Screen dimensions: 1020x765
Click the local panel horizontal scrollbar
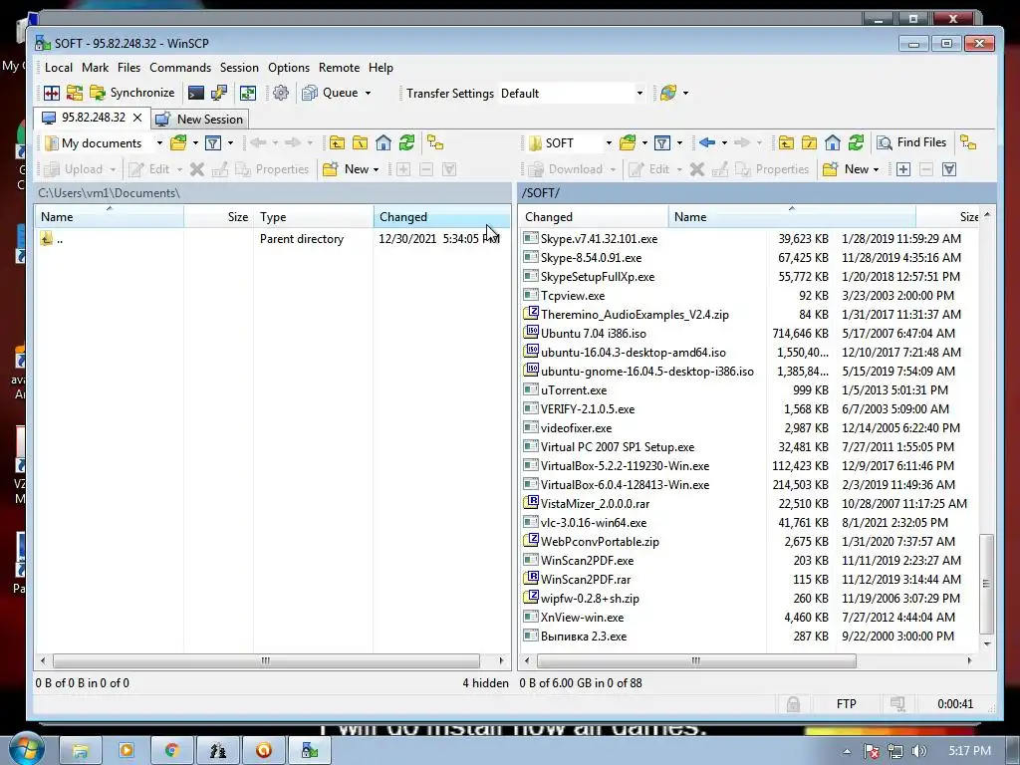266,661
